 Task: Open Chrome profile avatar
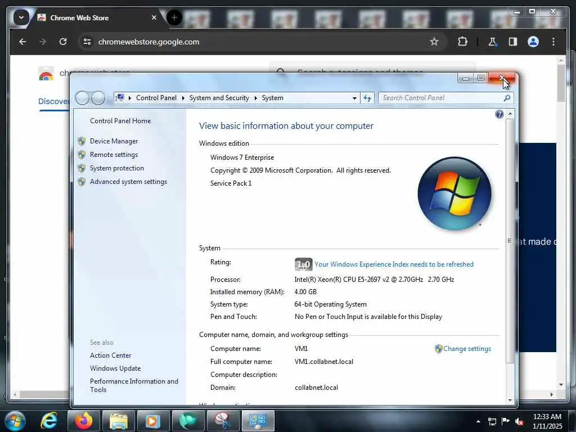click(x=533, y=42)
